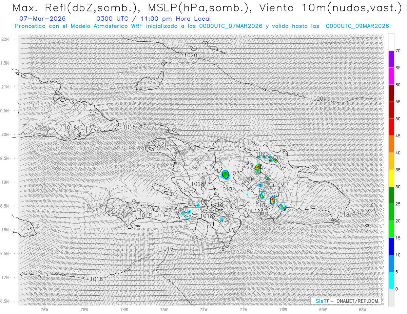Select '0300 UTC / 11:00 pm Hora Local' text

click(153, 19)
